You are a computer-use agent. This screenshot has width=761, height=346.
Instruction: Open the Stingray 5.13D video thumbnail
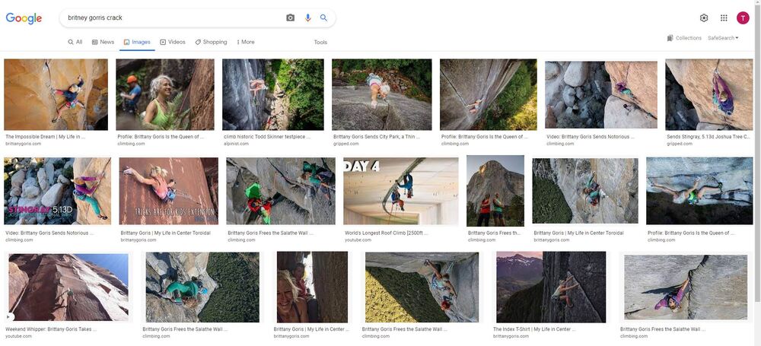57,191
